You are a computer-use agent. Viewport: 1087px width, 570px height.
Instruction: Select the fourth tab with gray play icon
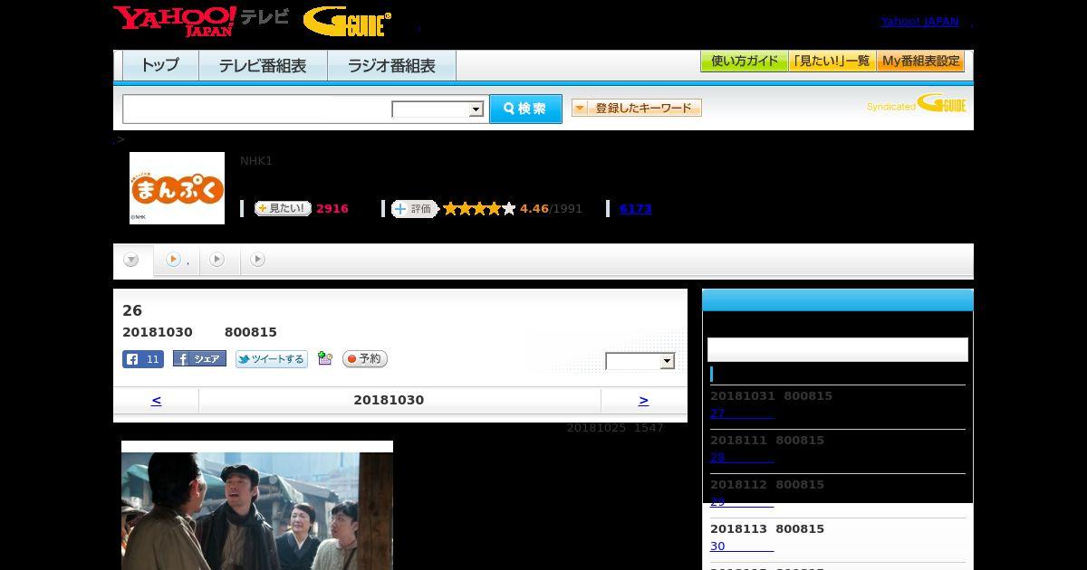pyautogui.click(x=258, y=260)
